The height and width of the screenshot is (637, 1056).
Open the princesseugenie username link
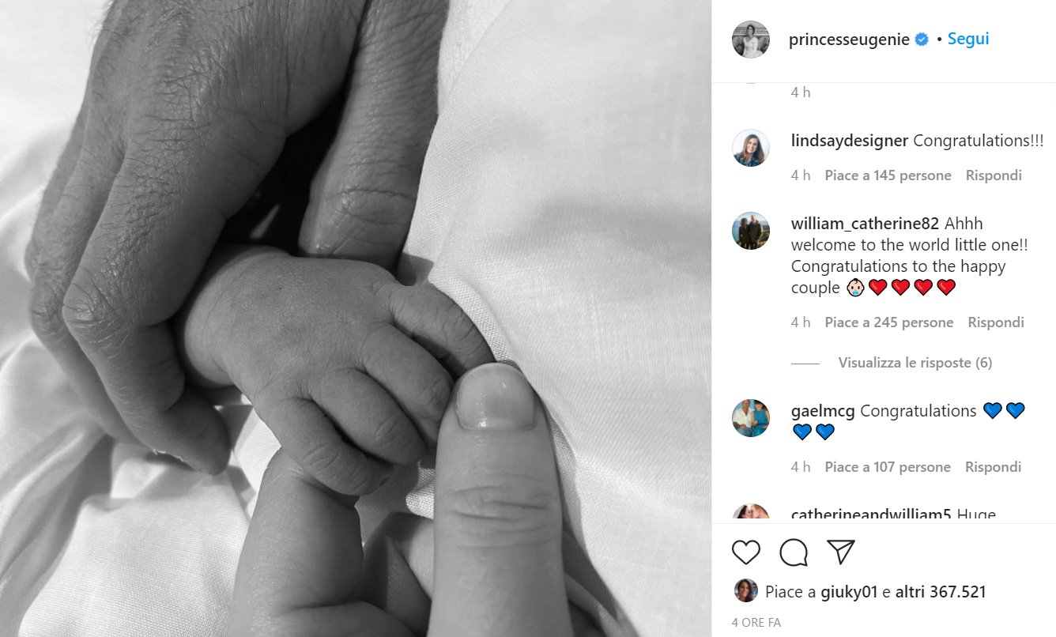[849, 40]
